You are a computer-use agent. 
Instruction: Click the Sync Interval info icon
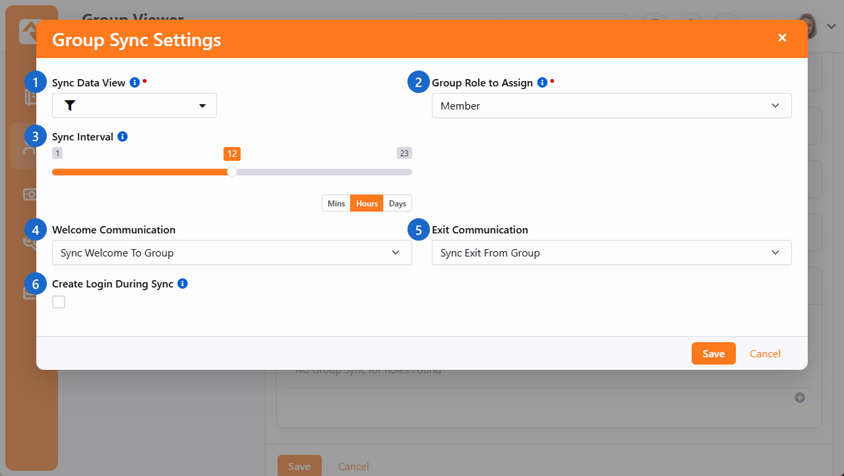point(122,136)
